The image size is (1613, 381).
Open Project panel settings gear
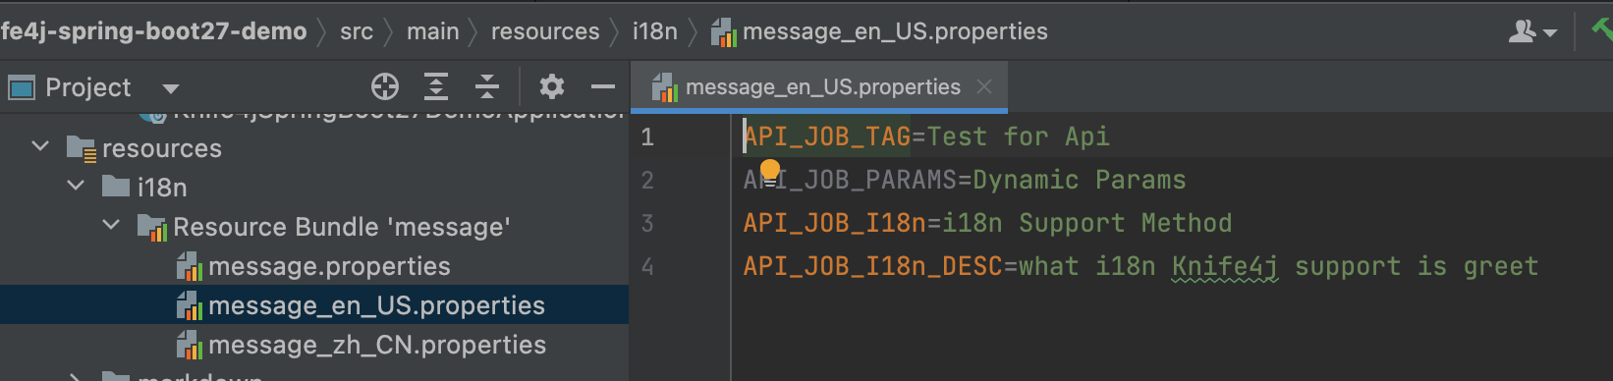pos(552,87)
